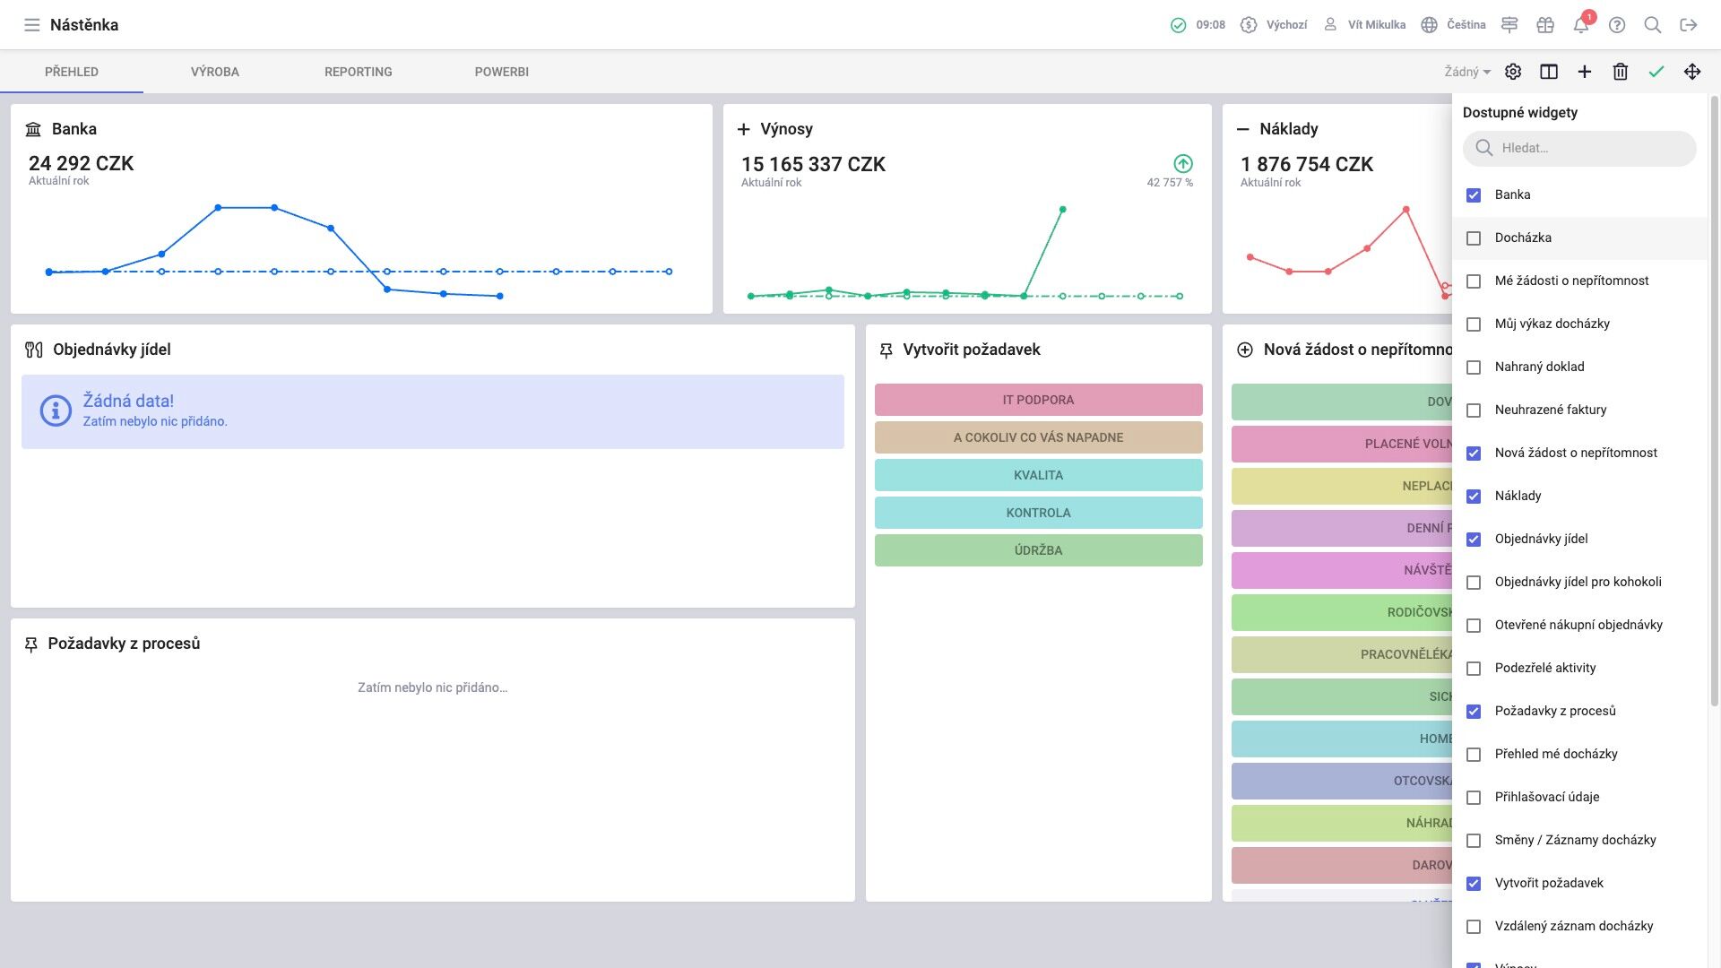Click the notification bell icon
This screenshot has height=968, width=1721.
click(1581, 25)
